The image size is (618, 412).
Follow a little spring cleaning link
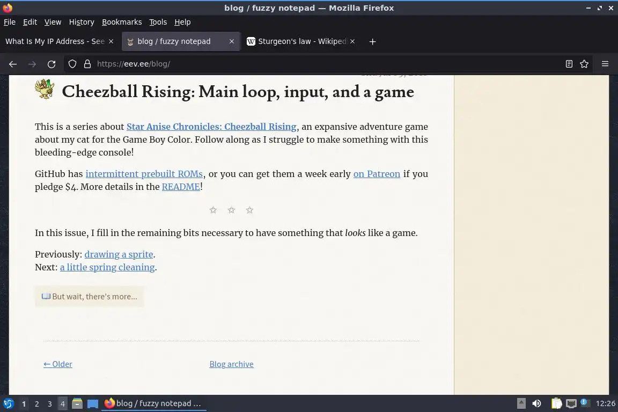point(107,267)
